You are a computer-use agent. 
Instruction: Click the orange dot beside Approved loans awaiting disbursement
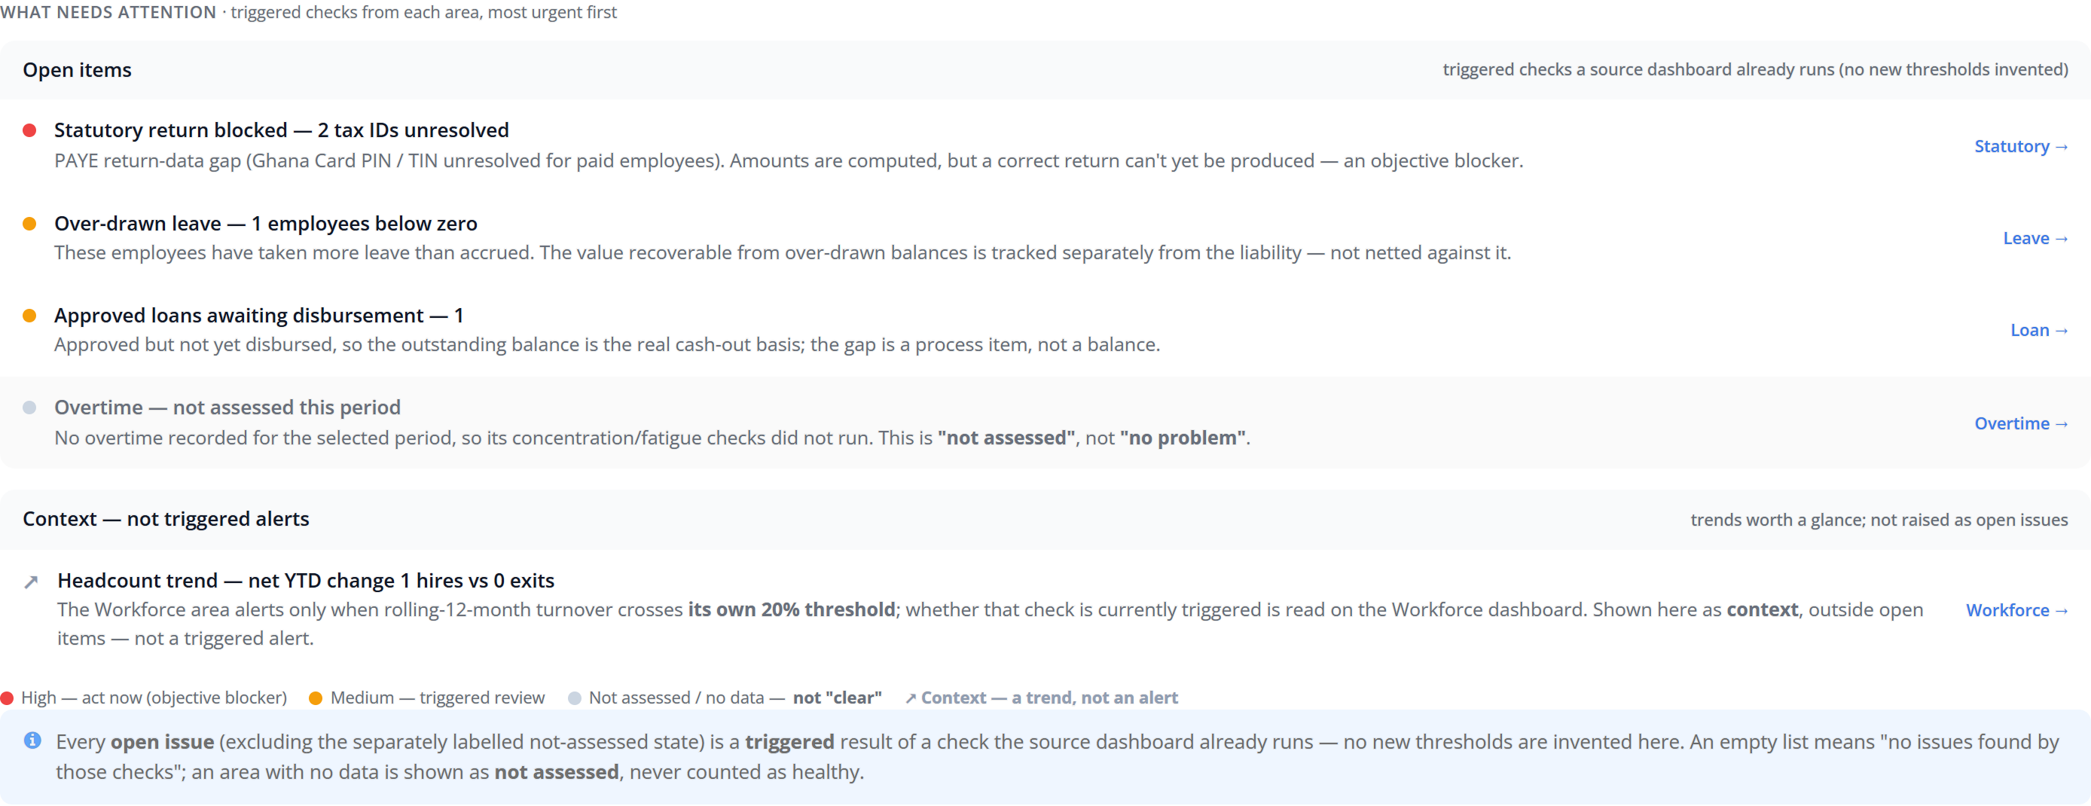pyautogui.click(x=29, y=315)
